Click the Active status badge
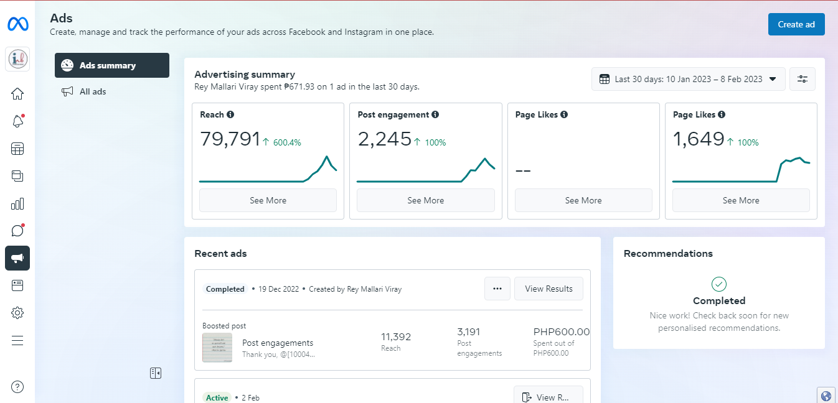Image resolution: width=838 pixels, height=403 pixels. tap(217, 397)
